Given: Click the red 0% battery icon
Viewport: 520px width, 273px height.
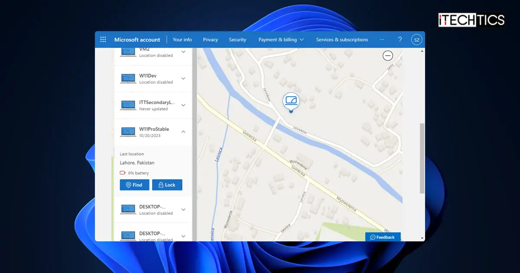Looking at the screenshot, I should tap(123, 173).
